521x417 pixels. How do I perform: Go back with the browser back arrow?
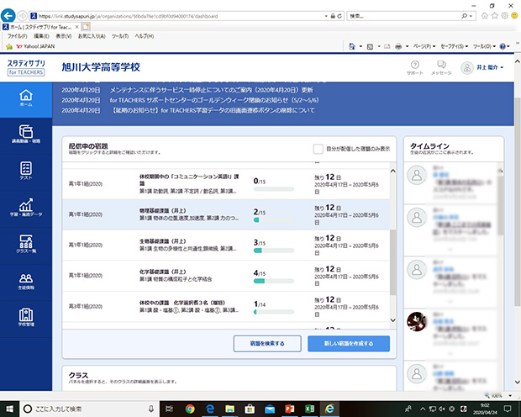click(x=8, y=16)
